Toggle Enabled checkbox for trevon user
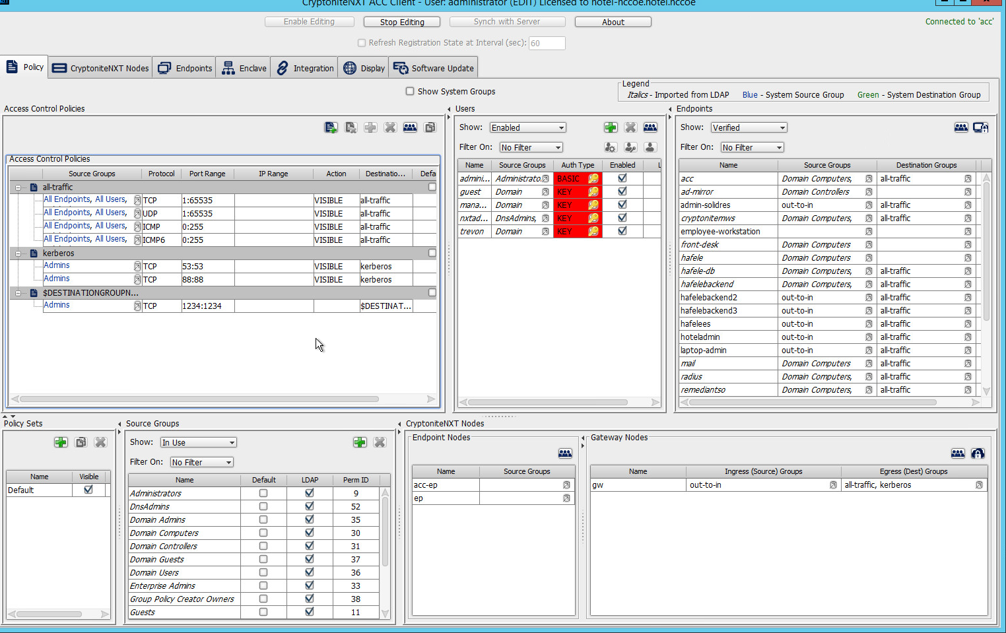1006x633 pixels. coord(622,231)
